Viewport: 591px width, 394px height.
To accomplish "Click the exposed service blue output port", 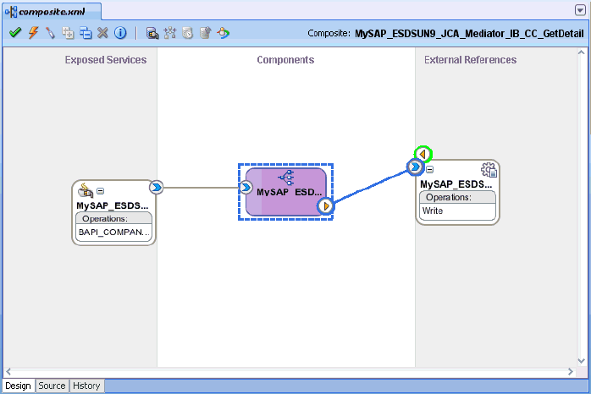I will click(x=156, y=187).
